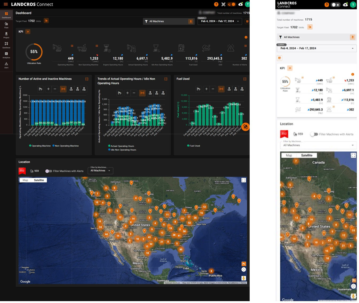Expand the KPI section double-chevron button

coord(28,32)
